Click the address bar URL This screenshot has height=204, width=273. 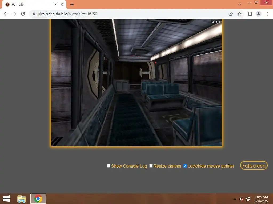(67, 14)
